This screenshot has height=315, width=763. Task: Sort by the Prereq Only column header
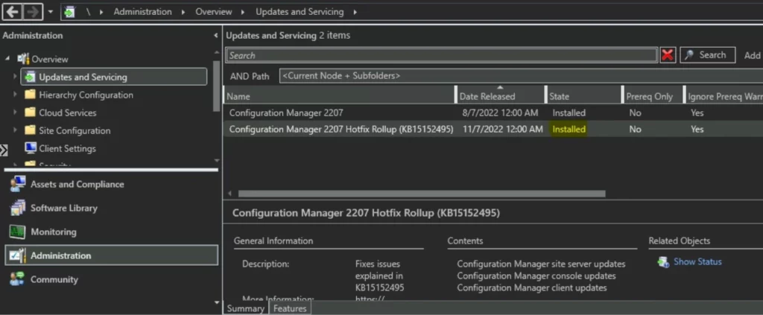(x=653, y=97)
